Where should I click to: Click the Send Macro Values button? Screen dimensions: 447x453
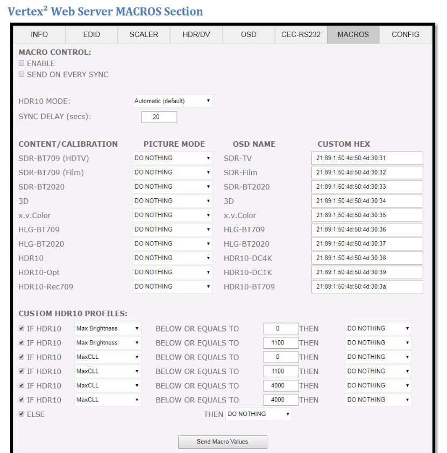223,442
